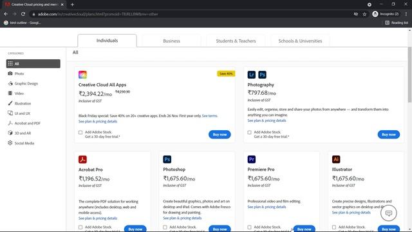Open a new browser tab with plus
The height and width of the screenshot is (232, 412).
72,5
